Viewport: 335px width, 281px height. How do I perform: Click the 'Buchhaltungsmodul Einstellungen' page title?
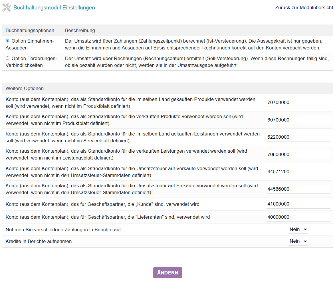pyautogui.click(x=54, y=8)
